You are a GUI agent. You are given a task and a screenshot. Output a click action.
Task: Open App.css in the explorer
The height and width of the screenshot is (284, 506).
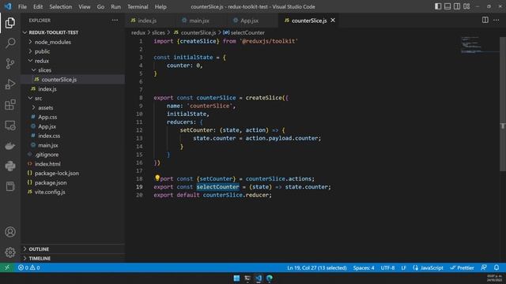(x=47, y=117)
